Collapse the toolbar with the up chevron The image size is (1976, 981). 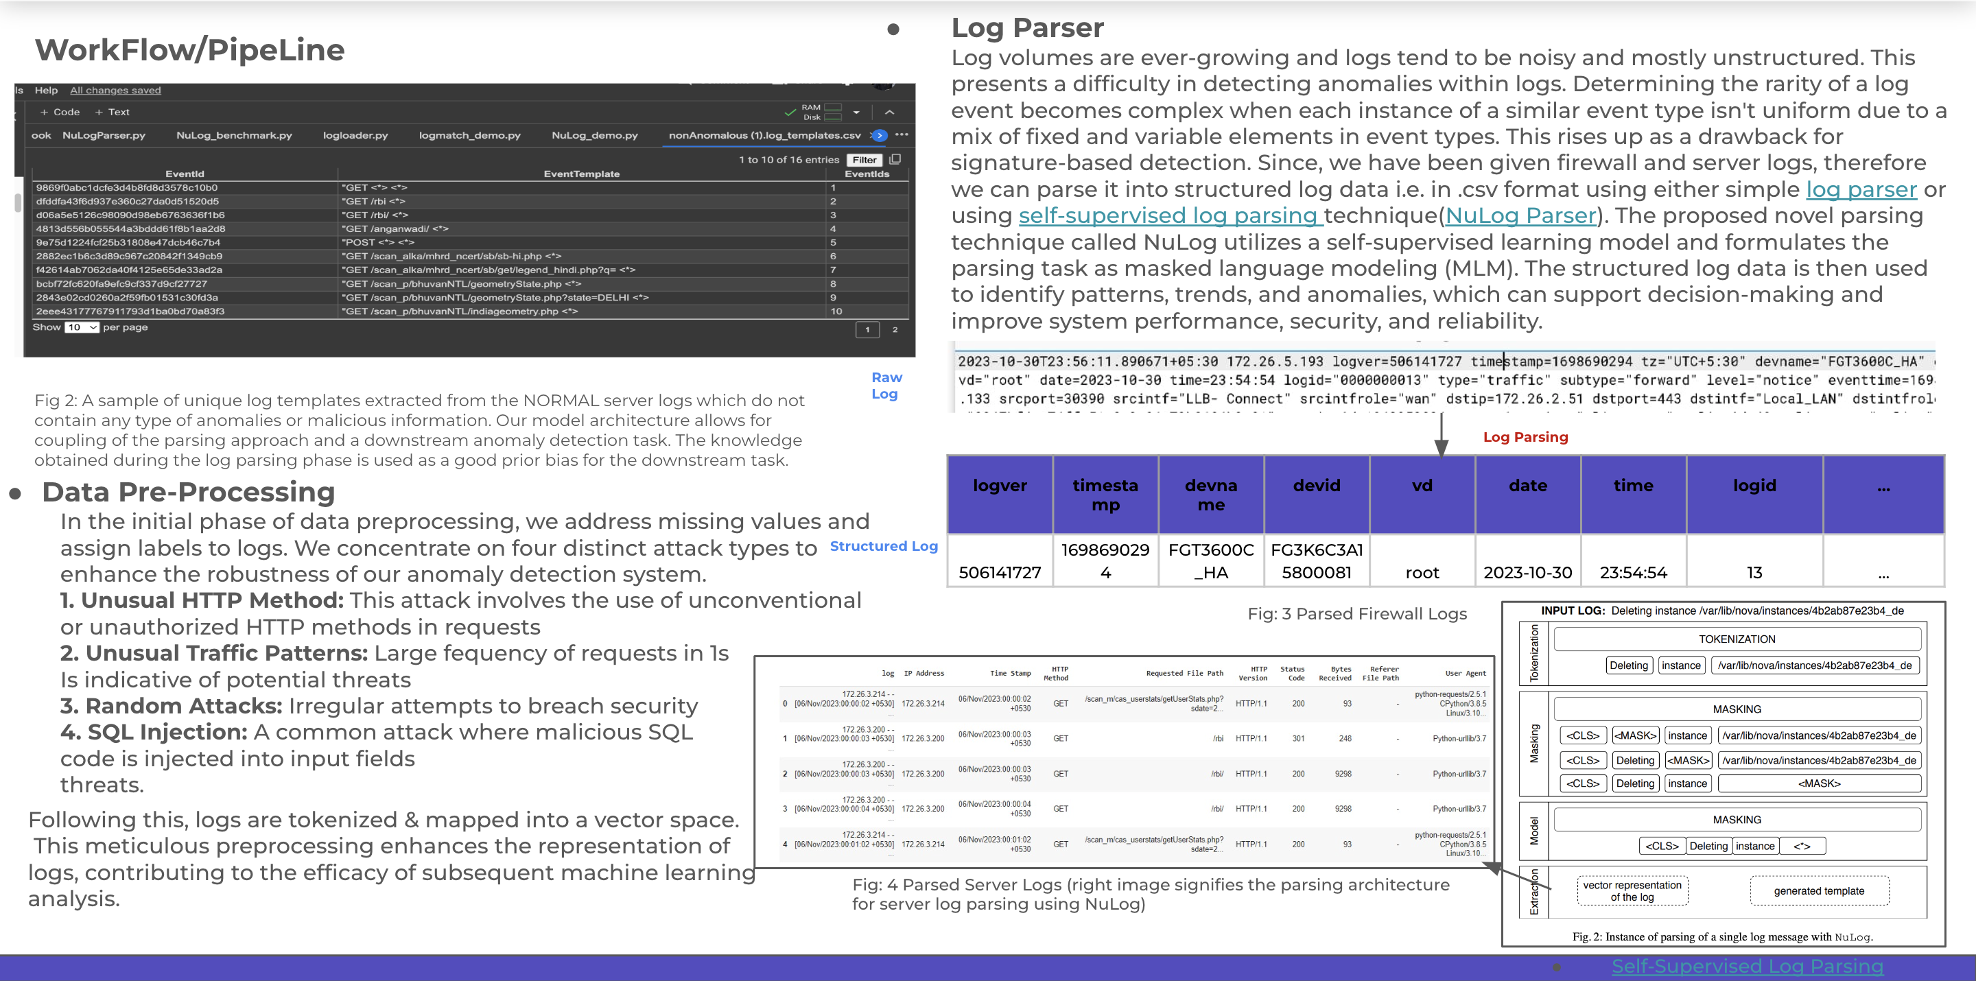pos(890,112)
